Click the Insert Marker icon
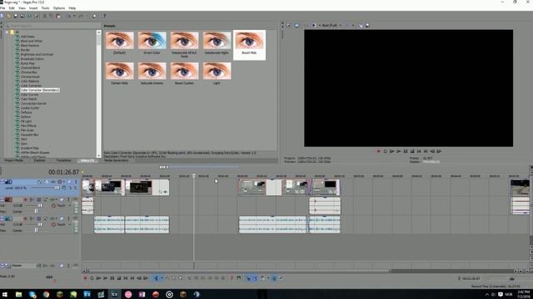The height and width of the screenshot is (299, 533). (232, 278)
